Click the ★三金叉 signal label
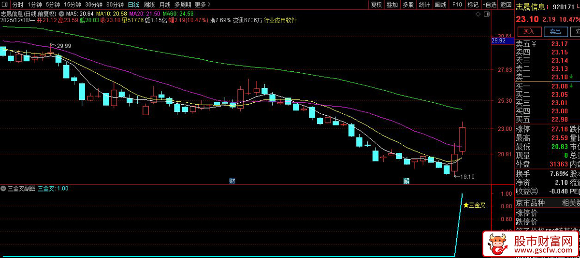Image resolution: width=580 pixels, height=258 pixels. click(474, 205)
